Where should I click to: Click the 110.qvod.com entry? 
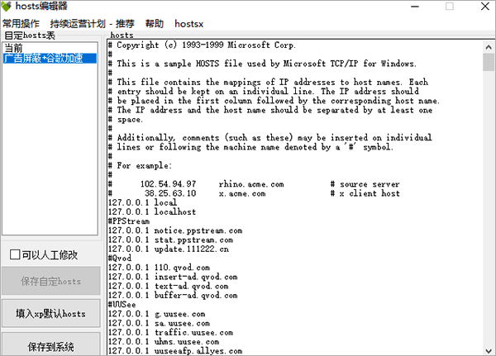point(159,268)
